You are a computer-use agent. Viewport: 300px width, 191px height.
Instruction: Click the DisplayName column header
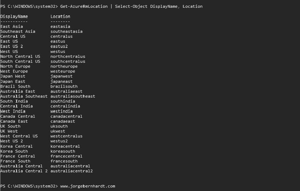click(x=14, y=17)
